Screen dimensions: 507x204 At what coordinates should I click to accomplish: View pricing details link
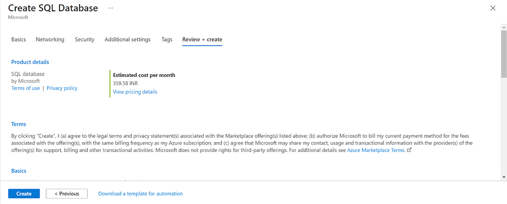tap(135, 92)
